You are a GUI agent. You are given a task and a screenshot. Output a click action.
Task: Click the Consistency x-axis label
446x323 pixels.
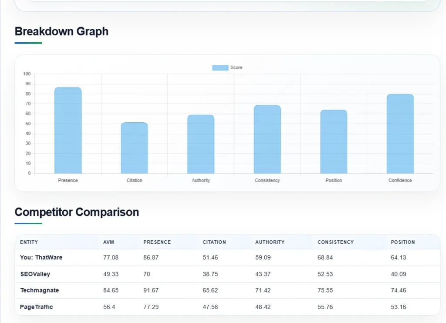pos(267,180)
